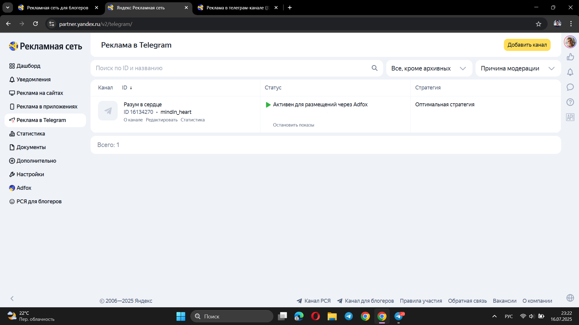
Task: Open the Причина модерации dropdown
Action: [x=518, y=68]
